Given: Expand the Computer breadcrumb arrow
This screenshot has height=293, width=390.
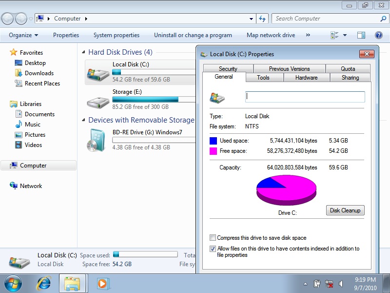Looking at the screenshot, I should click(86, 19).
